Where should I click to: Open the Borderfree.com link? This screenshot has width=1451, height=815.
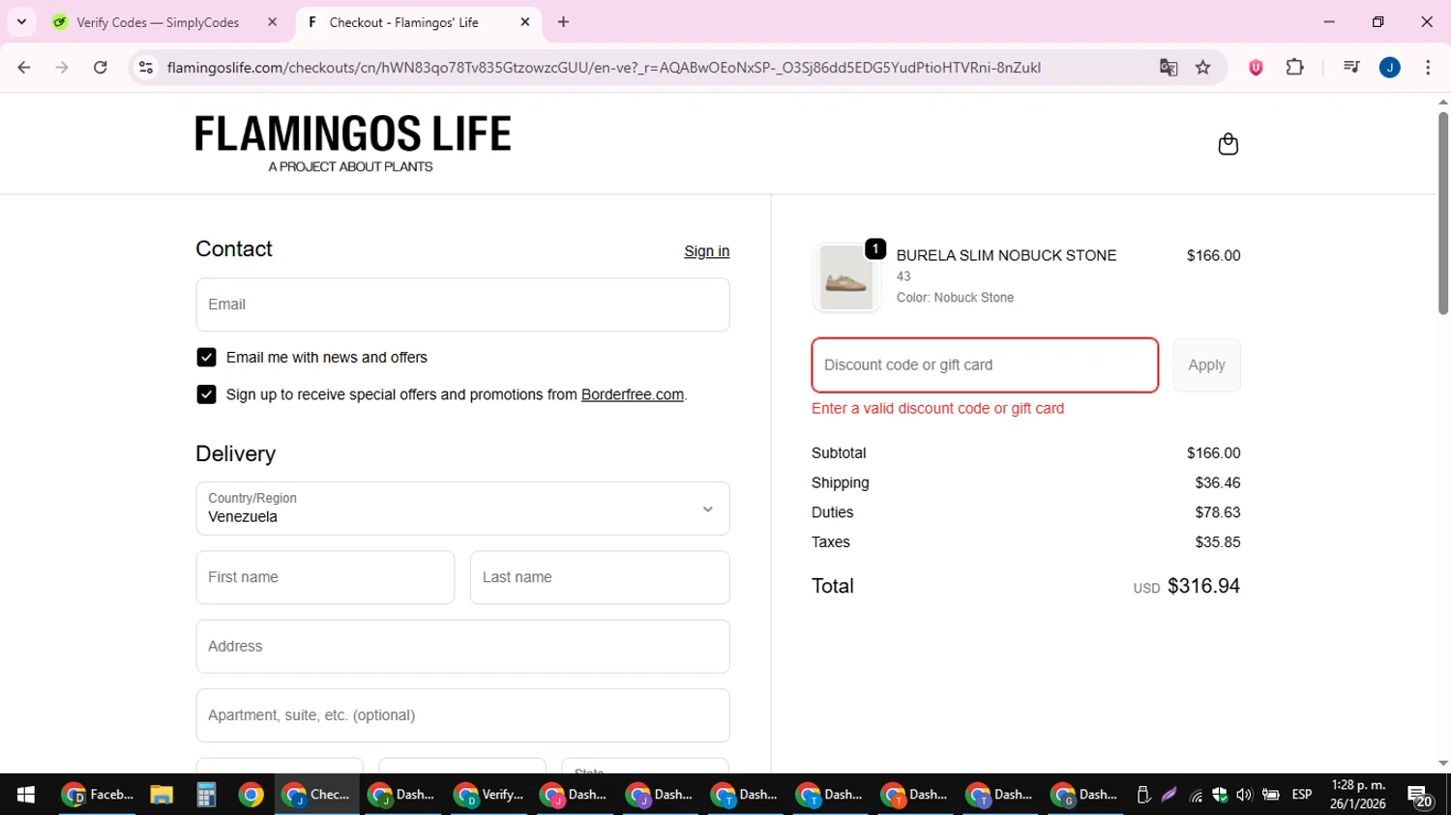633,394
